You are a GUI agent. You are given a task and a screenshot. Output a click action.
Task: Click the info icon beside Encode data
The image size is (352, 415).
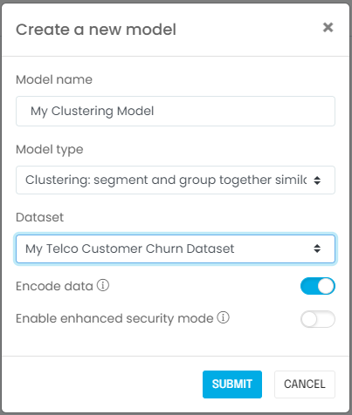coord(103,285)
